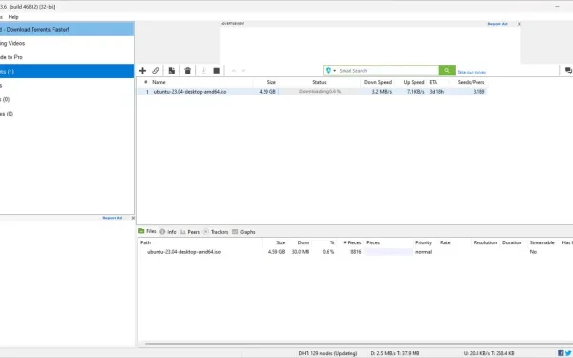Select the 'Download Torrents Faster!' sidebar item

(x=67, y=29)
